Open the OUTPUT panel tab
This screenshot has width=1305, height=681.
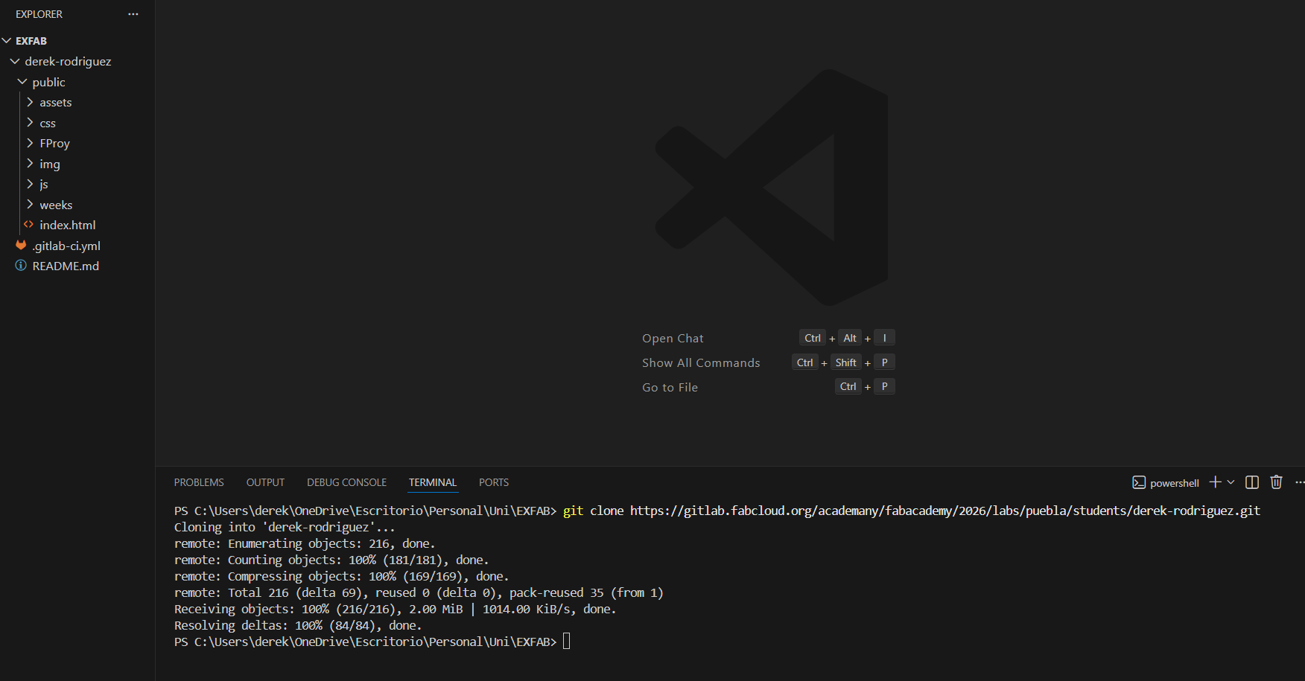[265, 482]
